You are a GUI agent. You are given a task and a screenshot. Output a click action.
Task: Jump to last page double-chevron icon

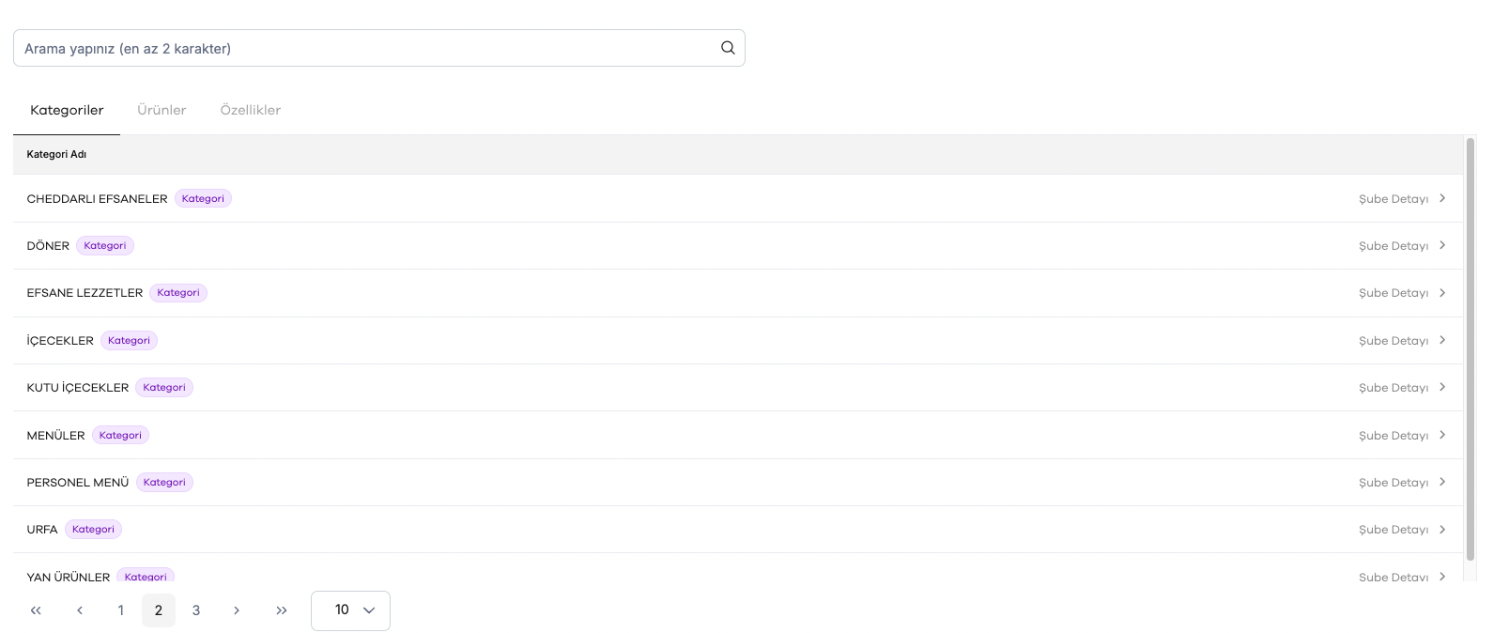pyautogui.click(x=282, y=610)
